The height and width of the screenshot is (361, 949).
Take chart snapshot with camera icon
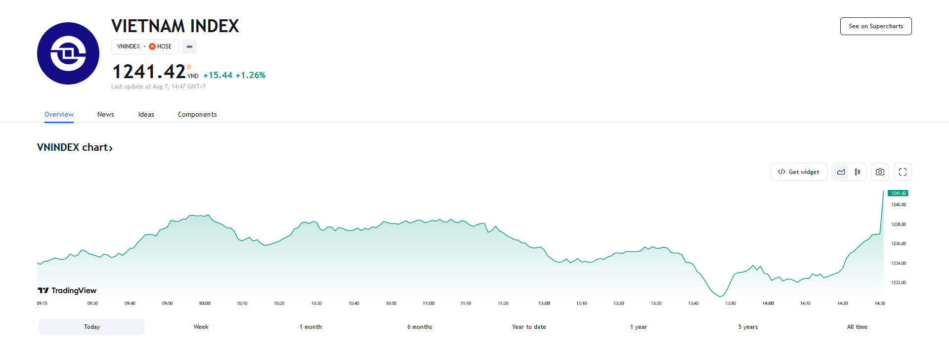click(x=880, y=172)
